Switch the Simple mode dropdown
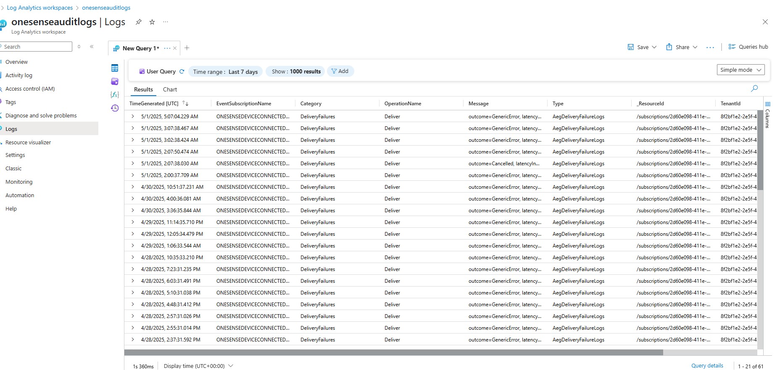780x370 pixels. pyautogui.click(x=740, y=70)
